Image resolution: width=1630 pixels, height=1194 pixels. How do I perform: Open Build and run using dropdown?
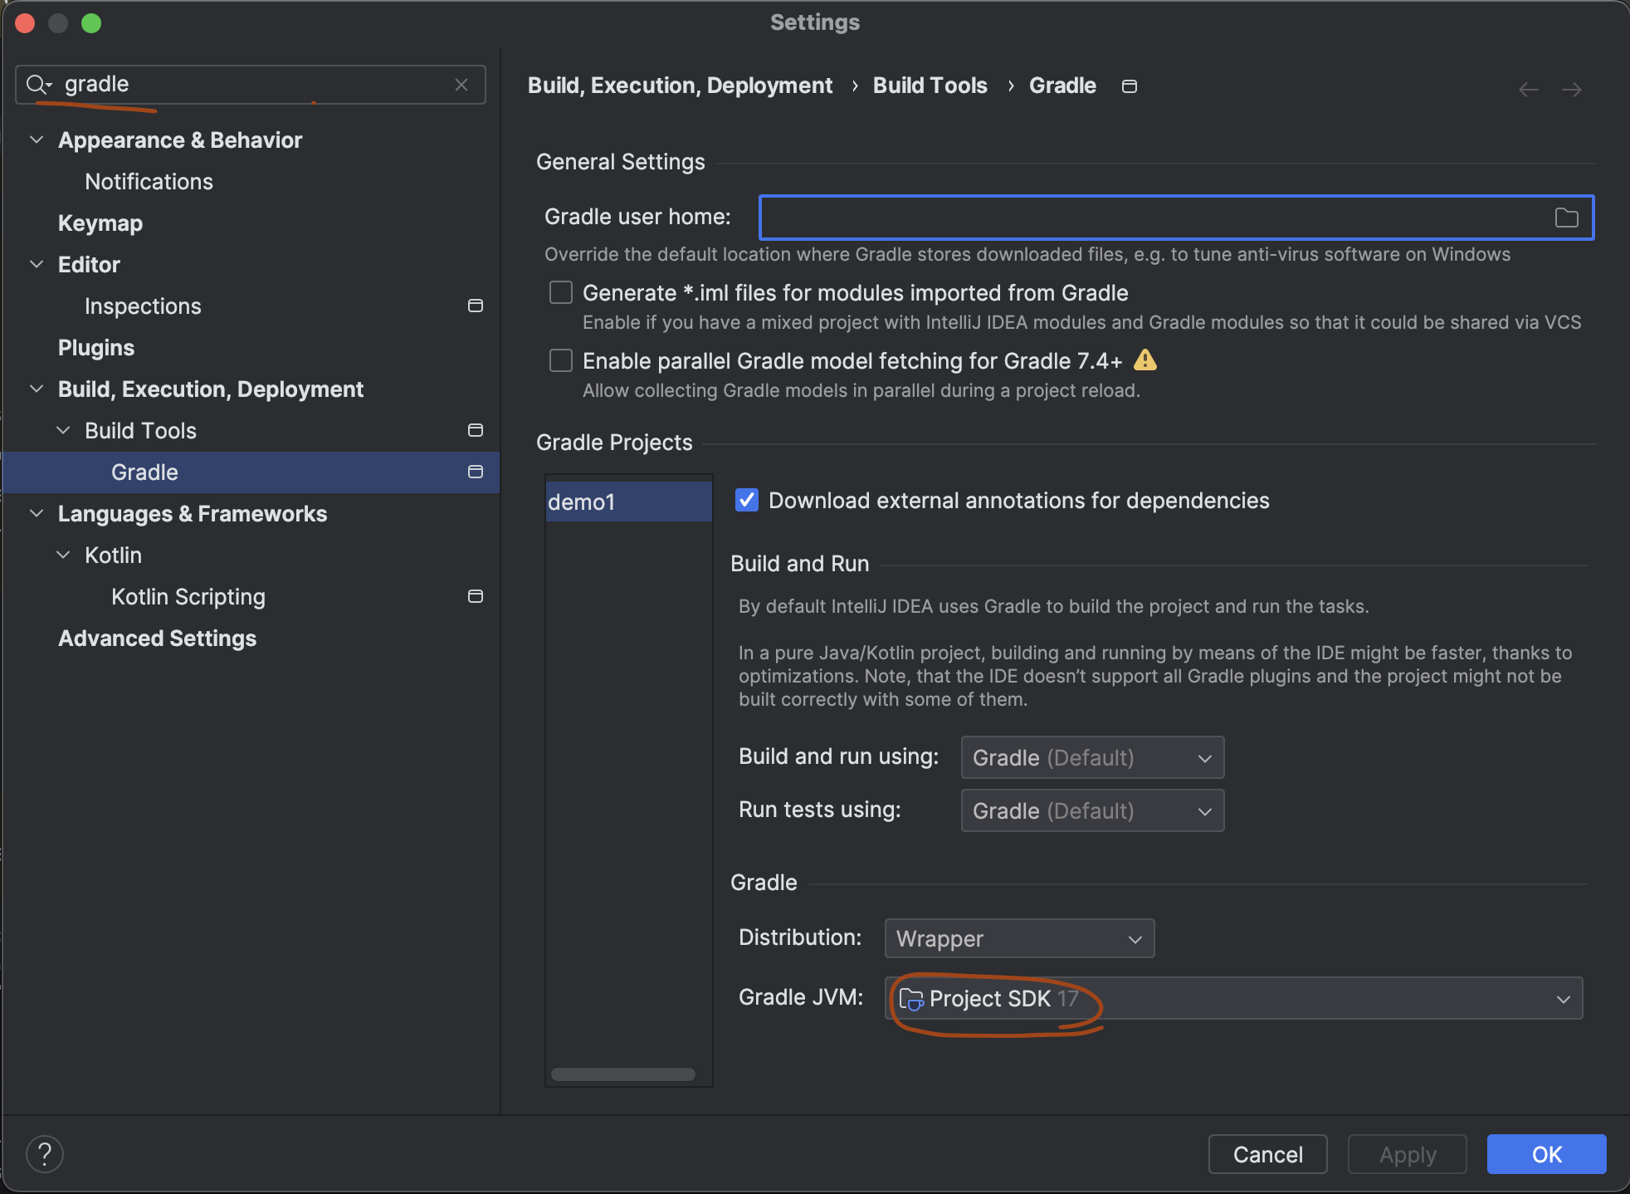[x=1092, y=757]
